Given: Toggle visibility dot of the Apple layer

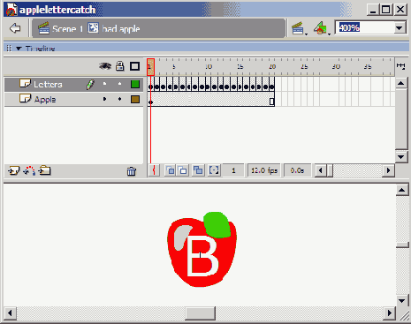Looking at the screenshot, I should [x=104, y=99].
